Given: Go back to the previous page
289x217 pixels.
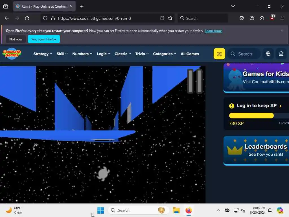Looking at the screenshot, I should 7,18.
